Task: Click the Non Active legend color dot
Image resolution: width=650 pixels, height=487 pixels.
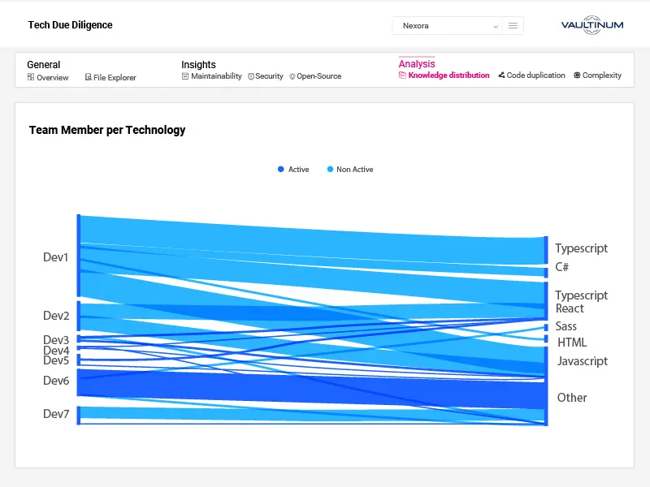Action: (x=330, y=169)
